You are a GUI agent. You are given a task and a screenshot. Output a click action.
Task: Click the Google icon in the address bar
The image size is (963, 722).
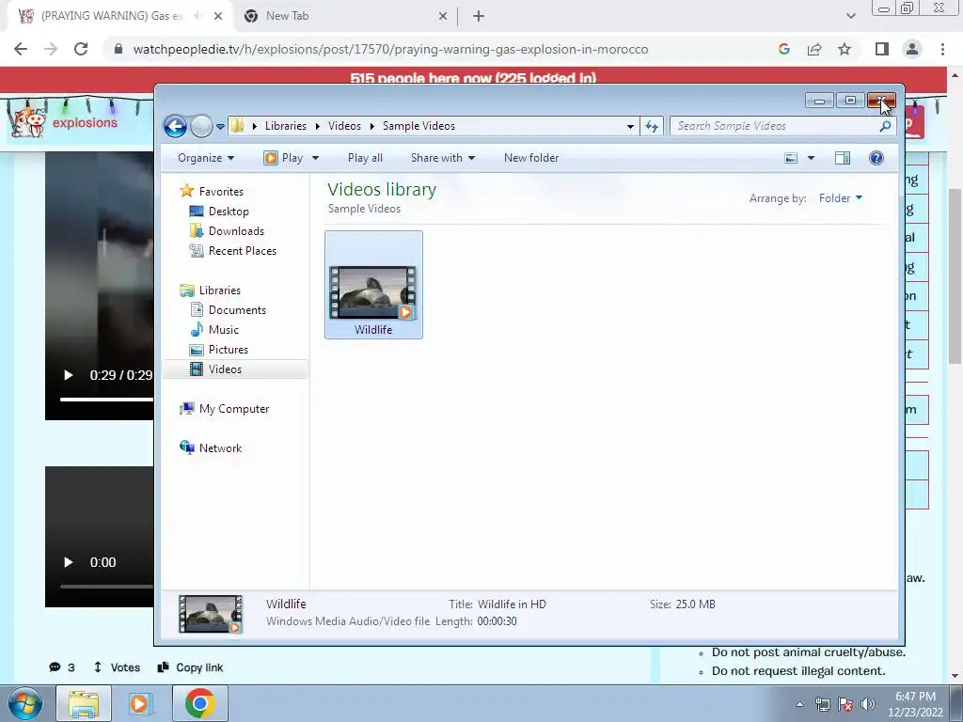coord(783,49)
